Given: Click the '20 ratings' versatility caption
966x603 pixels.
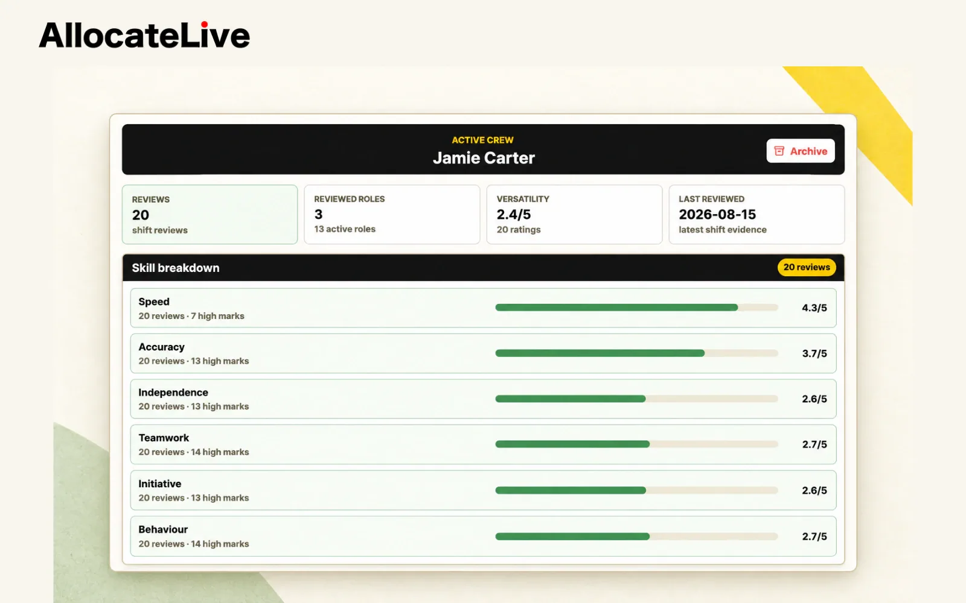Looking at the screenshot, I should (x=519, y=230).
